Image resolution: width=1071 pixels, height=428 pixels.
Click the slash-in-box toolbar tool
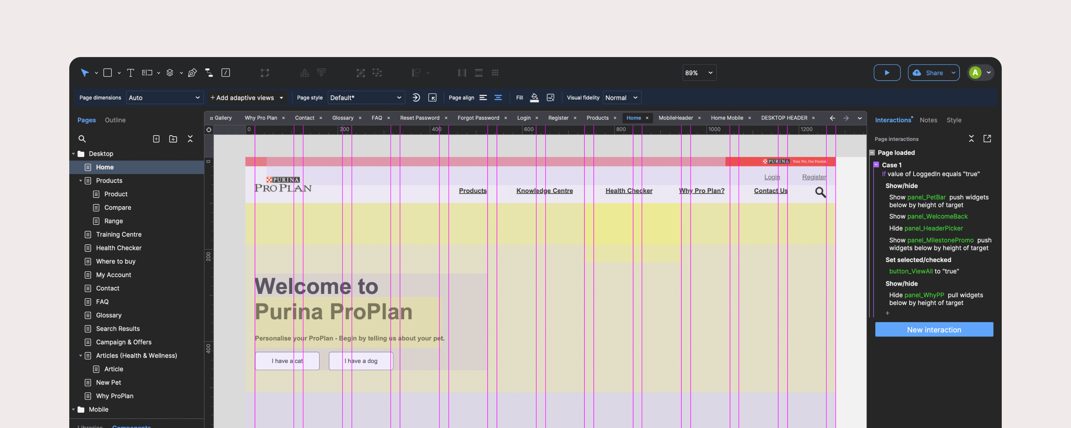click(226, 73)
